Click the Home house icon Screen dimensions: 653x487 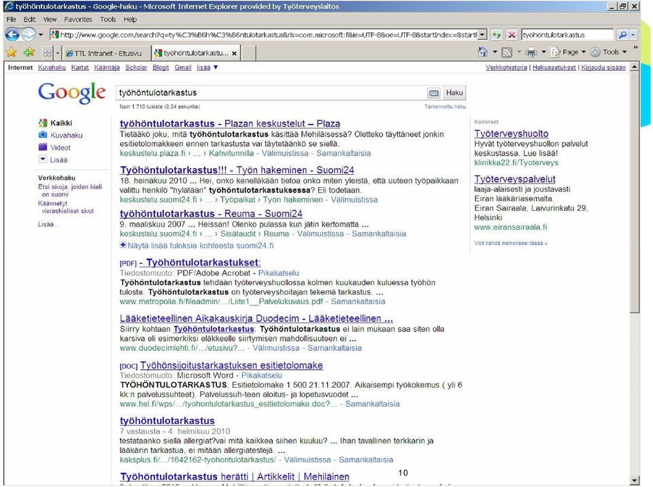click(483, 52)
